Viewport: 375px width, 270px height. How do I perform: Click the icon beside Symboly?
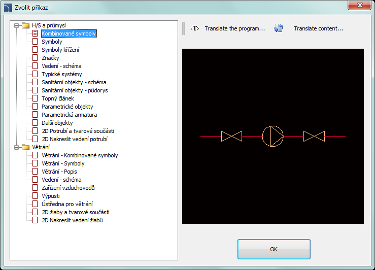(35, 42)
